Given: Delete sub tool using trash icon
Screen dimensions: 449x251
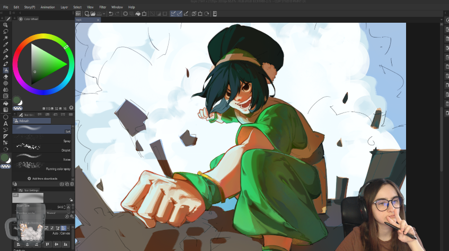Looking at the screenshot, I should click(72, 184).
